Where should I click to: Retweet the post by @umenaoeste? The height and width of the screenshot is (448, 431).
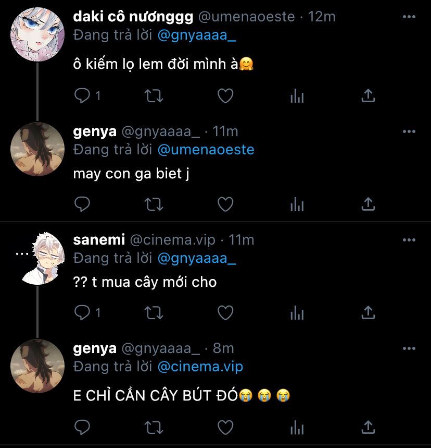(x=154, y=96)
